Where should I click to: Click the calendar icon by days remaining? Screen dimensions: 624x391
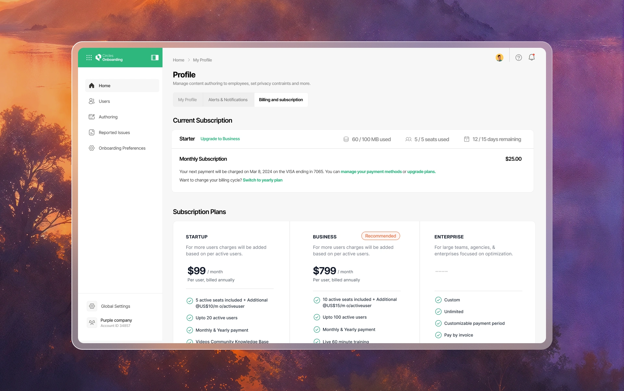click(467, 139)
